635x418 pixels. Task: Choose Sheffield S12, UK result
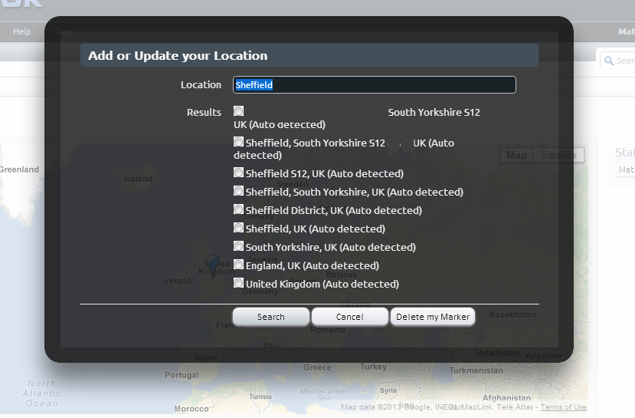(238, 173)
